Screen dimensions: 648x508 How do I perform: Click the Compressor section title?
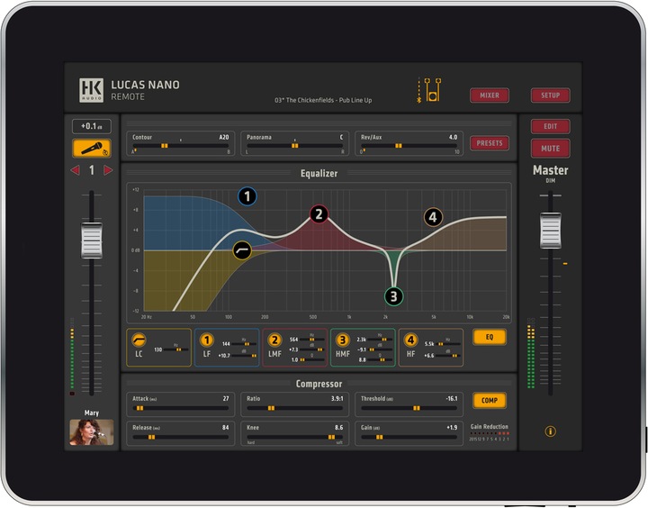click(x=319, y=384)
